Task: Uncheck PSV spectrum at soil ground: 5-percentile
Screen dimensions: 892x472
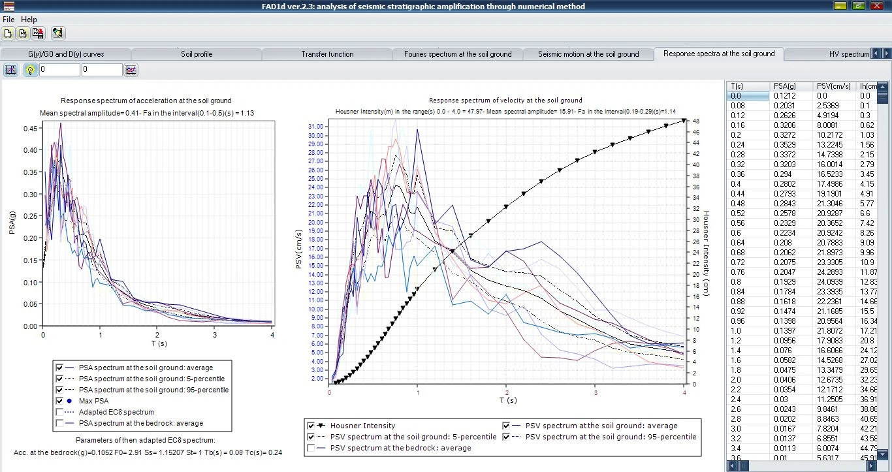Action: click(x=311, y=437)
